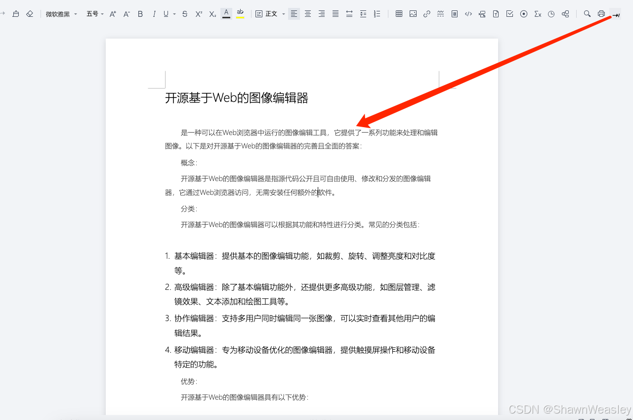Toggle underline formatting
Screen dimensions: 633x420
pos(166,14)
